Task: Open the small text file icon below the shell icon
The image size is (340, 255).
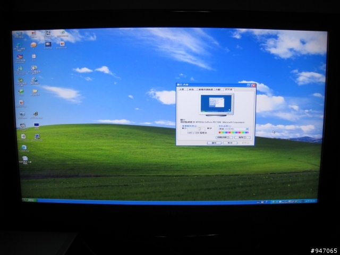Action: 34,57
